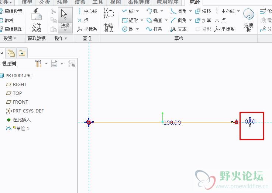Screen dimensions: 272x193
Task: Select the Arc (弧) sketch tool
Action: pyautogui.click(x=152, y=11)
